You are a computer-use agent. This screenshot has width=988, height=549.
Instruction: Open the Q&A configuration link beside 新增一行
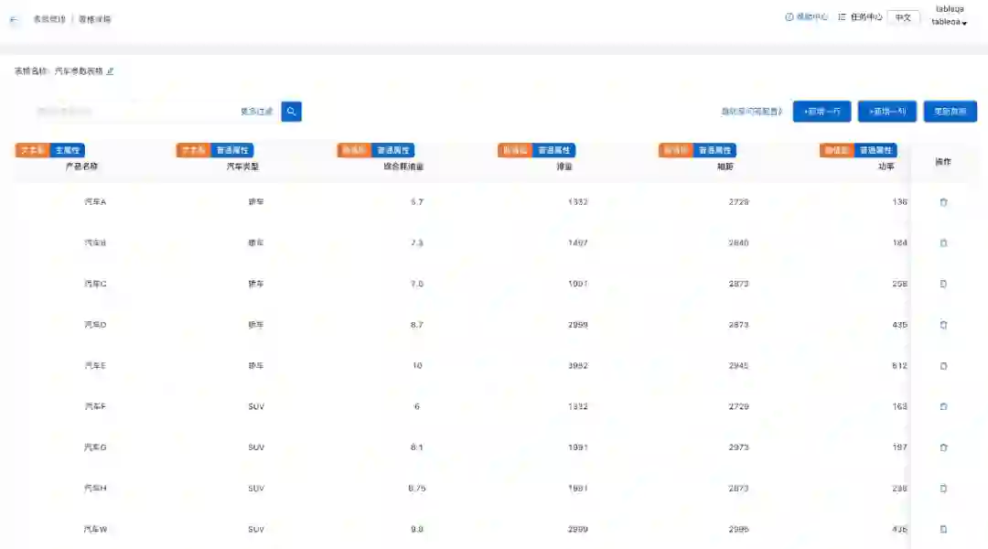[752, 112]
